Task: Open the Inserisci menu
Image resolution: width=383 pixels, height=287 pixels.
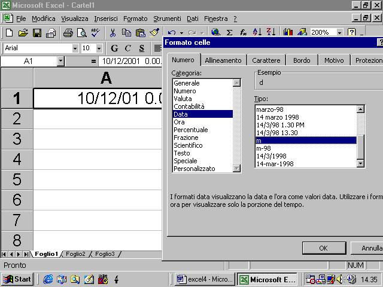Action: (106, 19)
